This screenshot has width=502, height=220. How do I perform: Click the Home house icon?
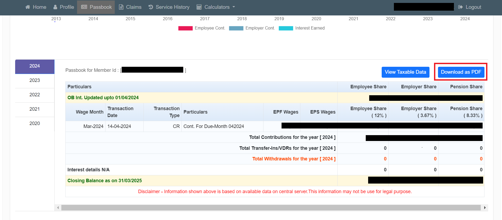(x=28, y=7)
